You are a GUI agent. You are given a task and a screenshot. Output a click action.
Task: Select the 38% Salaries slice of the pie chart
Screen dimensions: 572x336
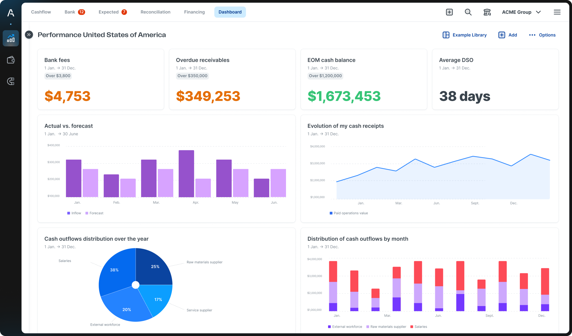click(114, 270)
